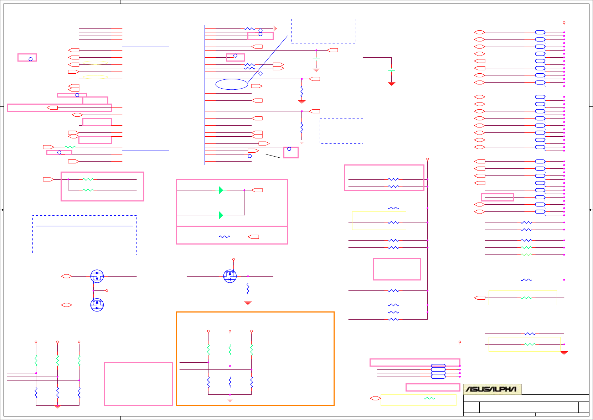Select hexagonal port feeding the lower-left MOSFET
This screenshot has width=593, height=420.
[x=67, y=305]
